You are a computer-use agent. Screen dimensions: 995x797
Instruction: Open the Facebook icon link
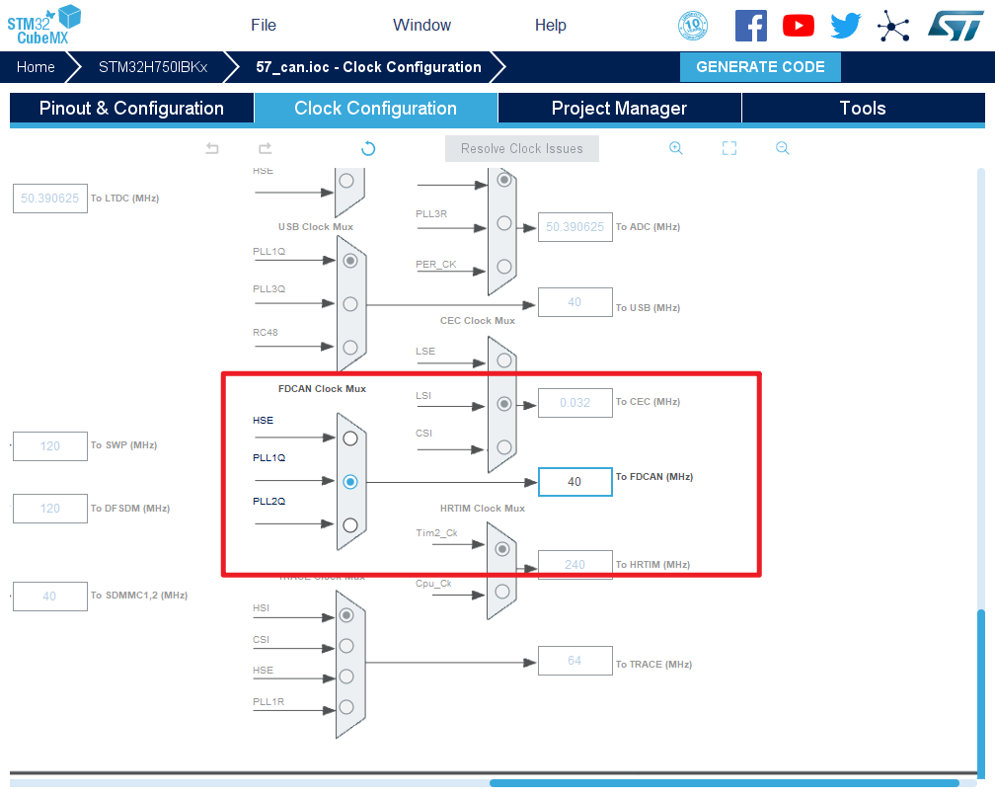(x=751, y=26)
